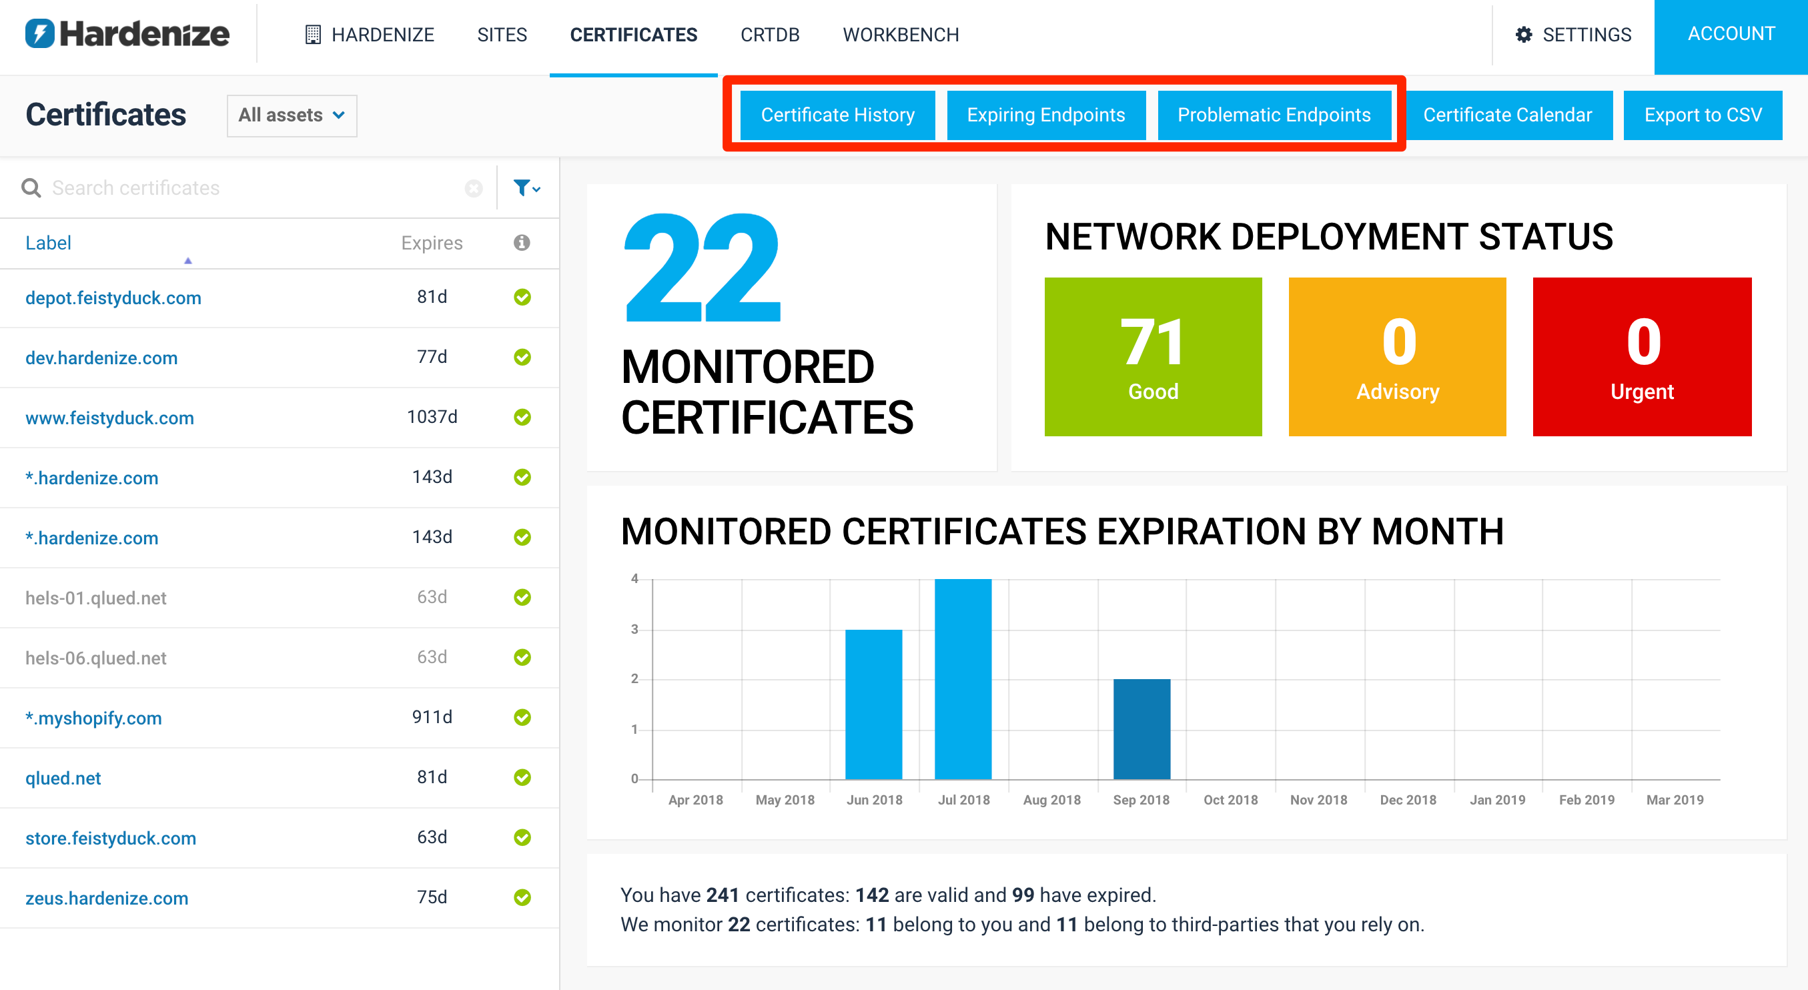Screen dimensions: 1808x990
Task: Open the SETTINGS menu
Action: (1574, 35)
